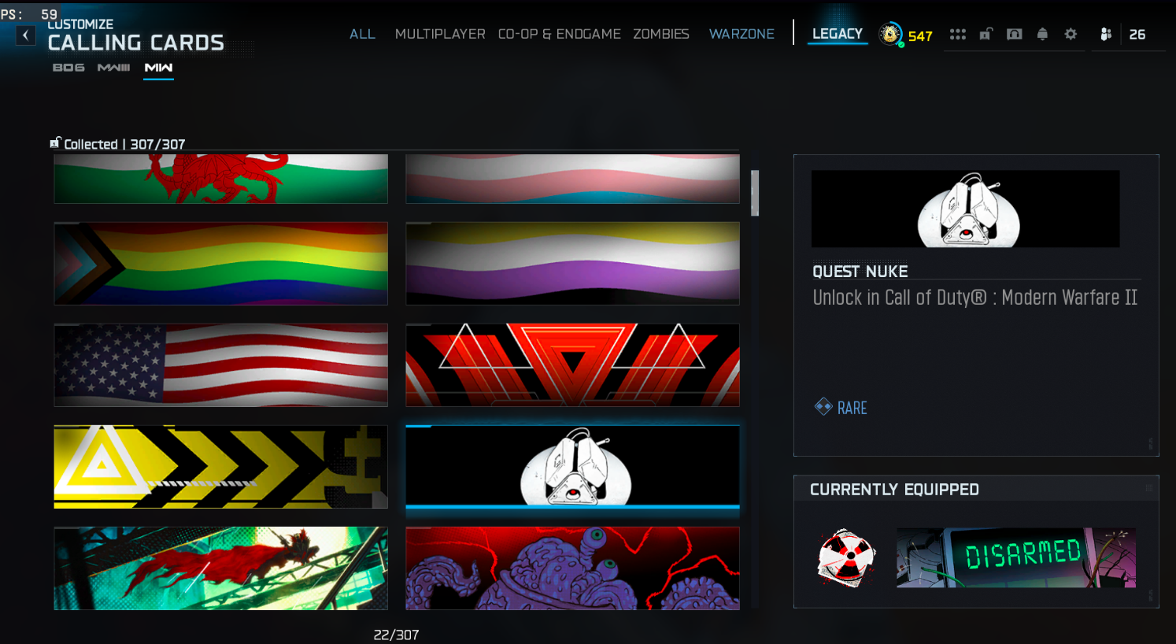Open the Co-op & Endgame tab
This screenshot has height=644, width=1176.
pos(559,34)
